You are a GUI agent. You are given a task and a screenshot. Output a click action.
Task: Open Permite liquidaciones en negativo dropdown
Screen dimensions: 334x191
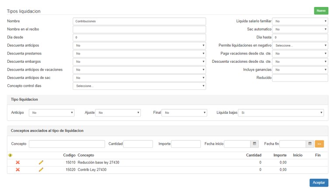point(300,45)
